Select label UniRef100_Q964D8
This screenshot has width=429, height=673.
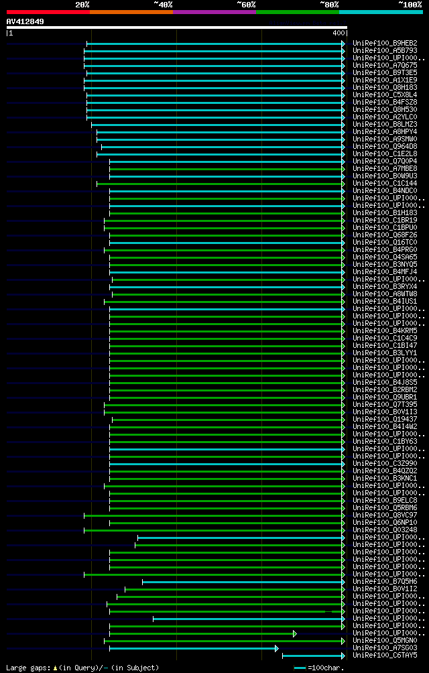click(x=384, y=146)
